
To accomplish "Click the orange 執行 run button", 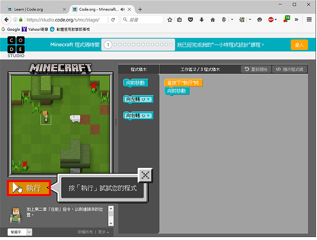I will pyautogui.click(x=29, y=188).
